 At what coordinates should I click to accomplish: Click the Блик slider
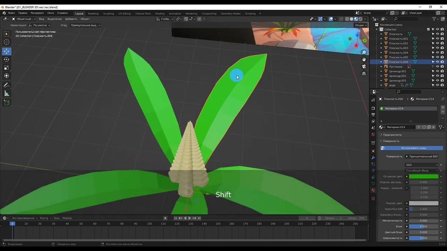[424, 227]
